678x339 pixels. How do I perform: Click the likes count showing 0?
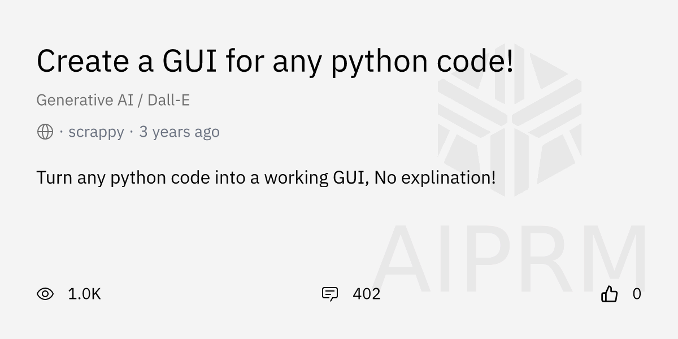tap(637, 294)
